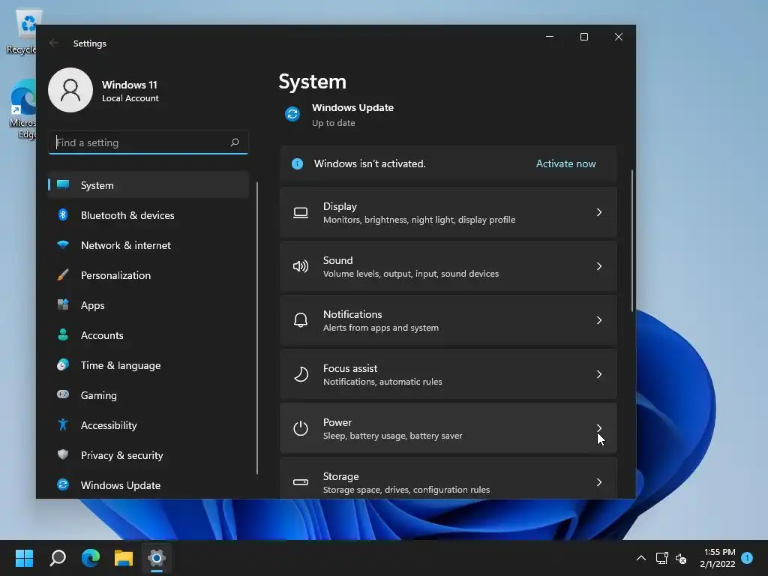Click the Windows Update icon in sidebar
Viewport: 768px width, 576px height.
pos(63,484)
